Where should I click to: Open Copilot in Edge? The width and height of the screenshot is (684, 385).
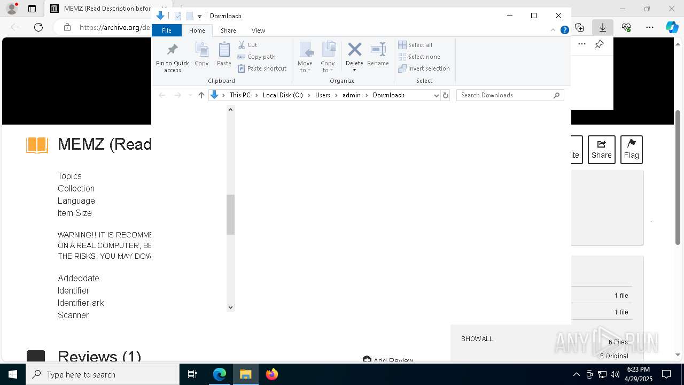(672, 27)
